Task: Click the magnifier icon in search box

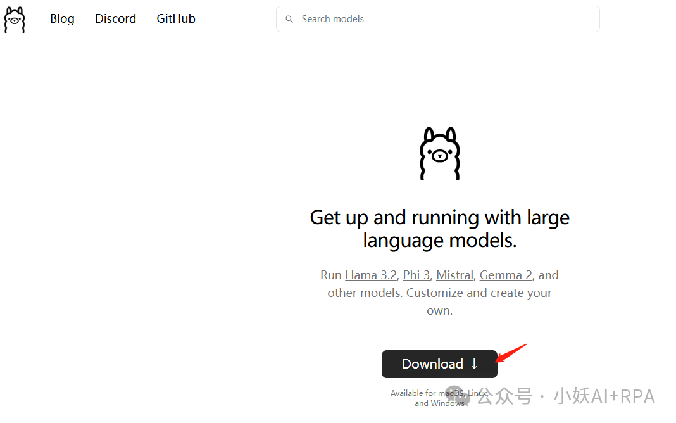Action: point(289,19)
